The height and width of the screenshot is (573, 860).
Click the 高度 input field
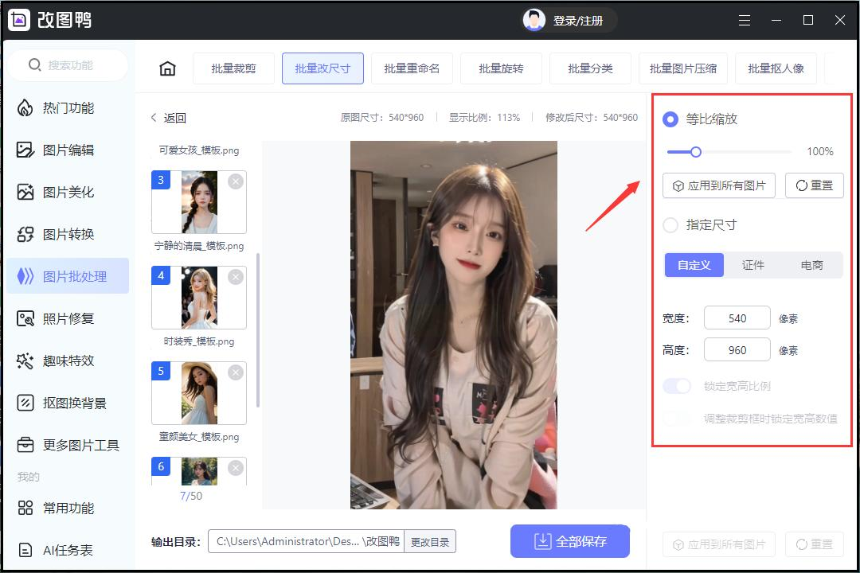click(737, 350)
